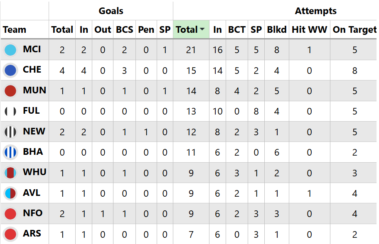
Task: Click the BHA blue-striped team badge
Action: pos(10,152)
